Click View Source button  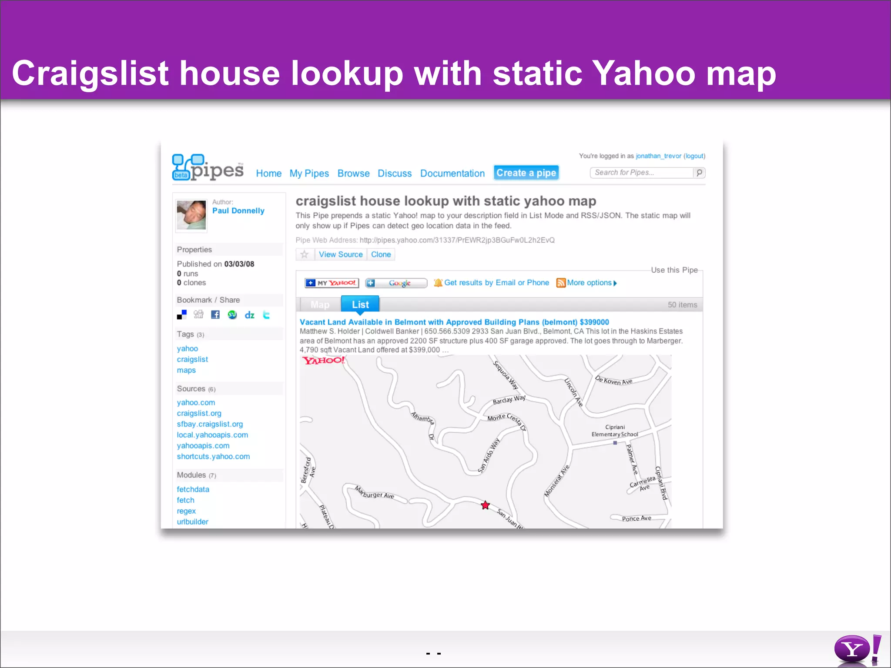[341, 254]
